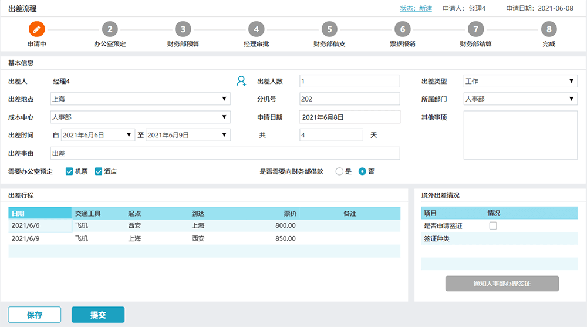The height and width of the screenshot is (327, 587).
Task: Click the orange pencil step icon 申请中
Action: pos(36,29)
